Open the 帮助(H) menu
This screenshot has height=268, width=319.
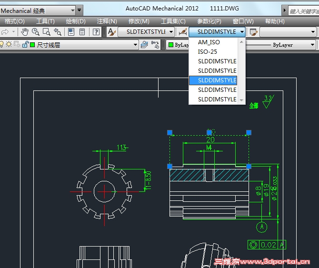275,21
